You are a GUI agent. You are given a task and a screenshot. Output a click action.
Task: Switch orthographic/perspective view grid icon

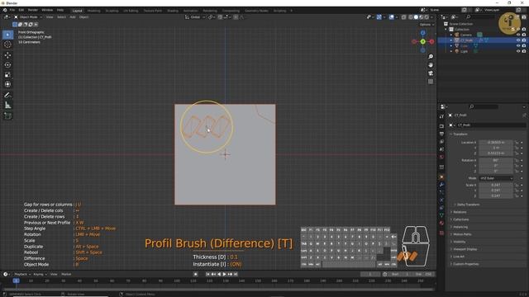point(431,82)
